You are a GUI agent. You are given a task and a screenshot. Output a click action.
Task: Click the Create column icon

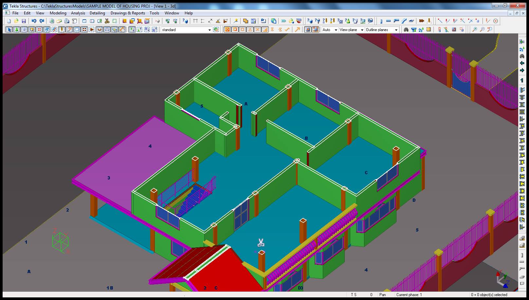(381, 21)
